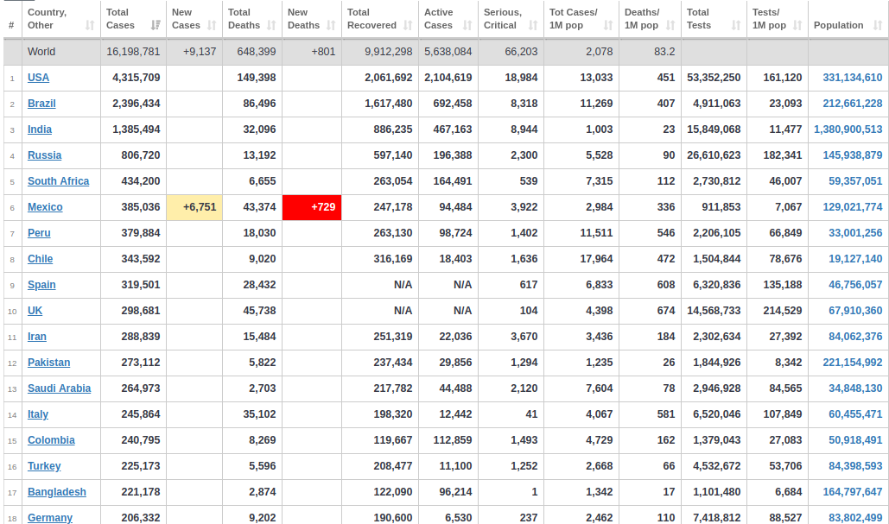Image resolution: width=889 pixels, height=524 pixels.
Task: Open the Iran country link
Action: (37, 337)
